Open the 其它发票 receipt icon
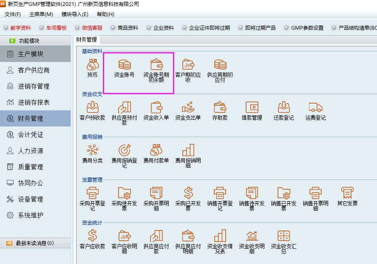 tap(347, 194)
